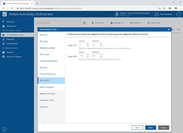
Task: Click the Report Templates icon
Action: click(x=4, y=57)
